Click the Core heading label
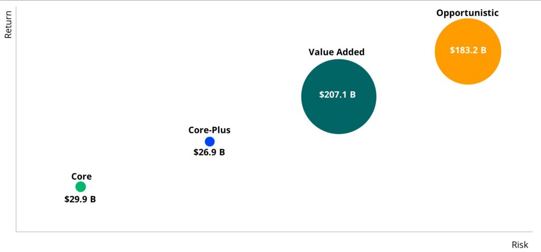 click(81, 177)
